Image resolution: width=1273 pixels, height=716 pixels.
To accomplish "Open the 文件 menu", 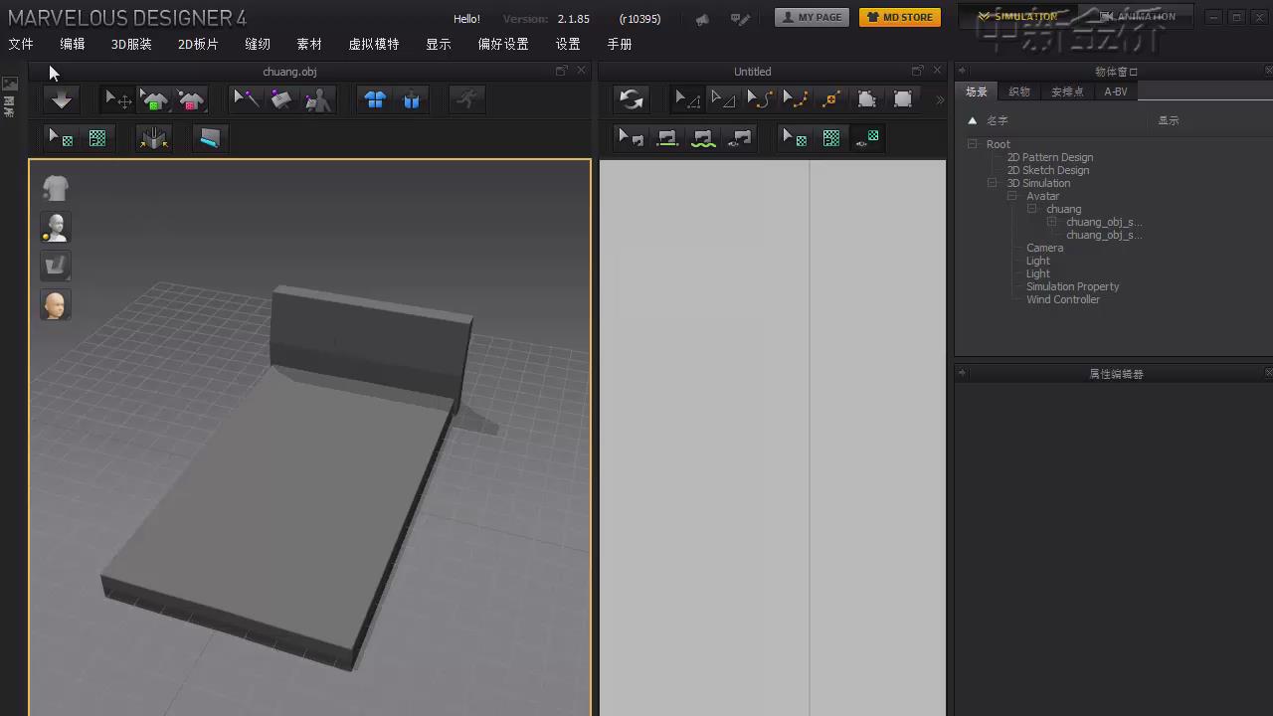I will [21, 44].
